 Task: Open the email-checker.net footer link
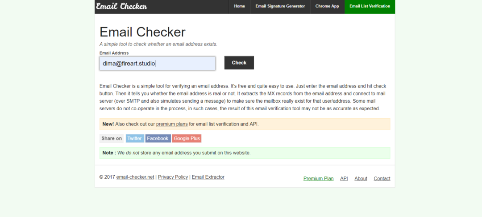click(x=135, y=177)
